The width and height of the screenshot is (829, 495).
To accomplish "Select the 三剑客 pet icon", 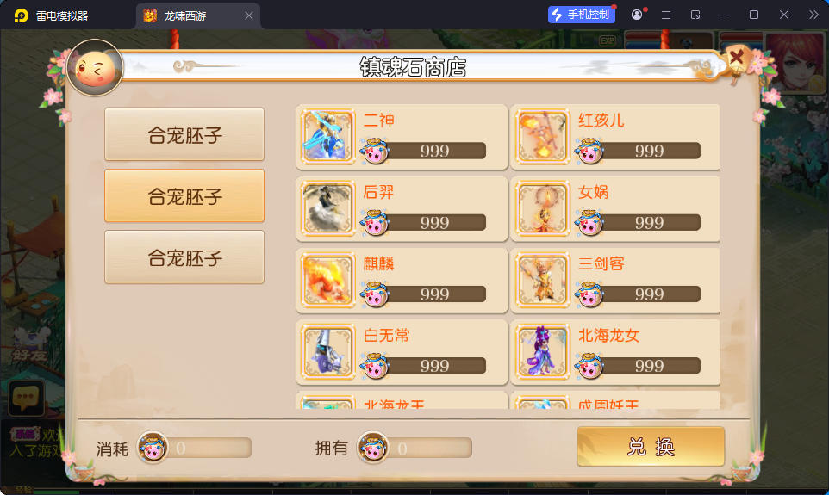I will (542, 280).
